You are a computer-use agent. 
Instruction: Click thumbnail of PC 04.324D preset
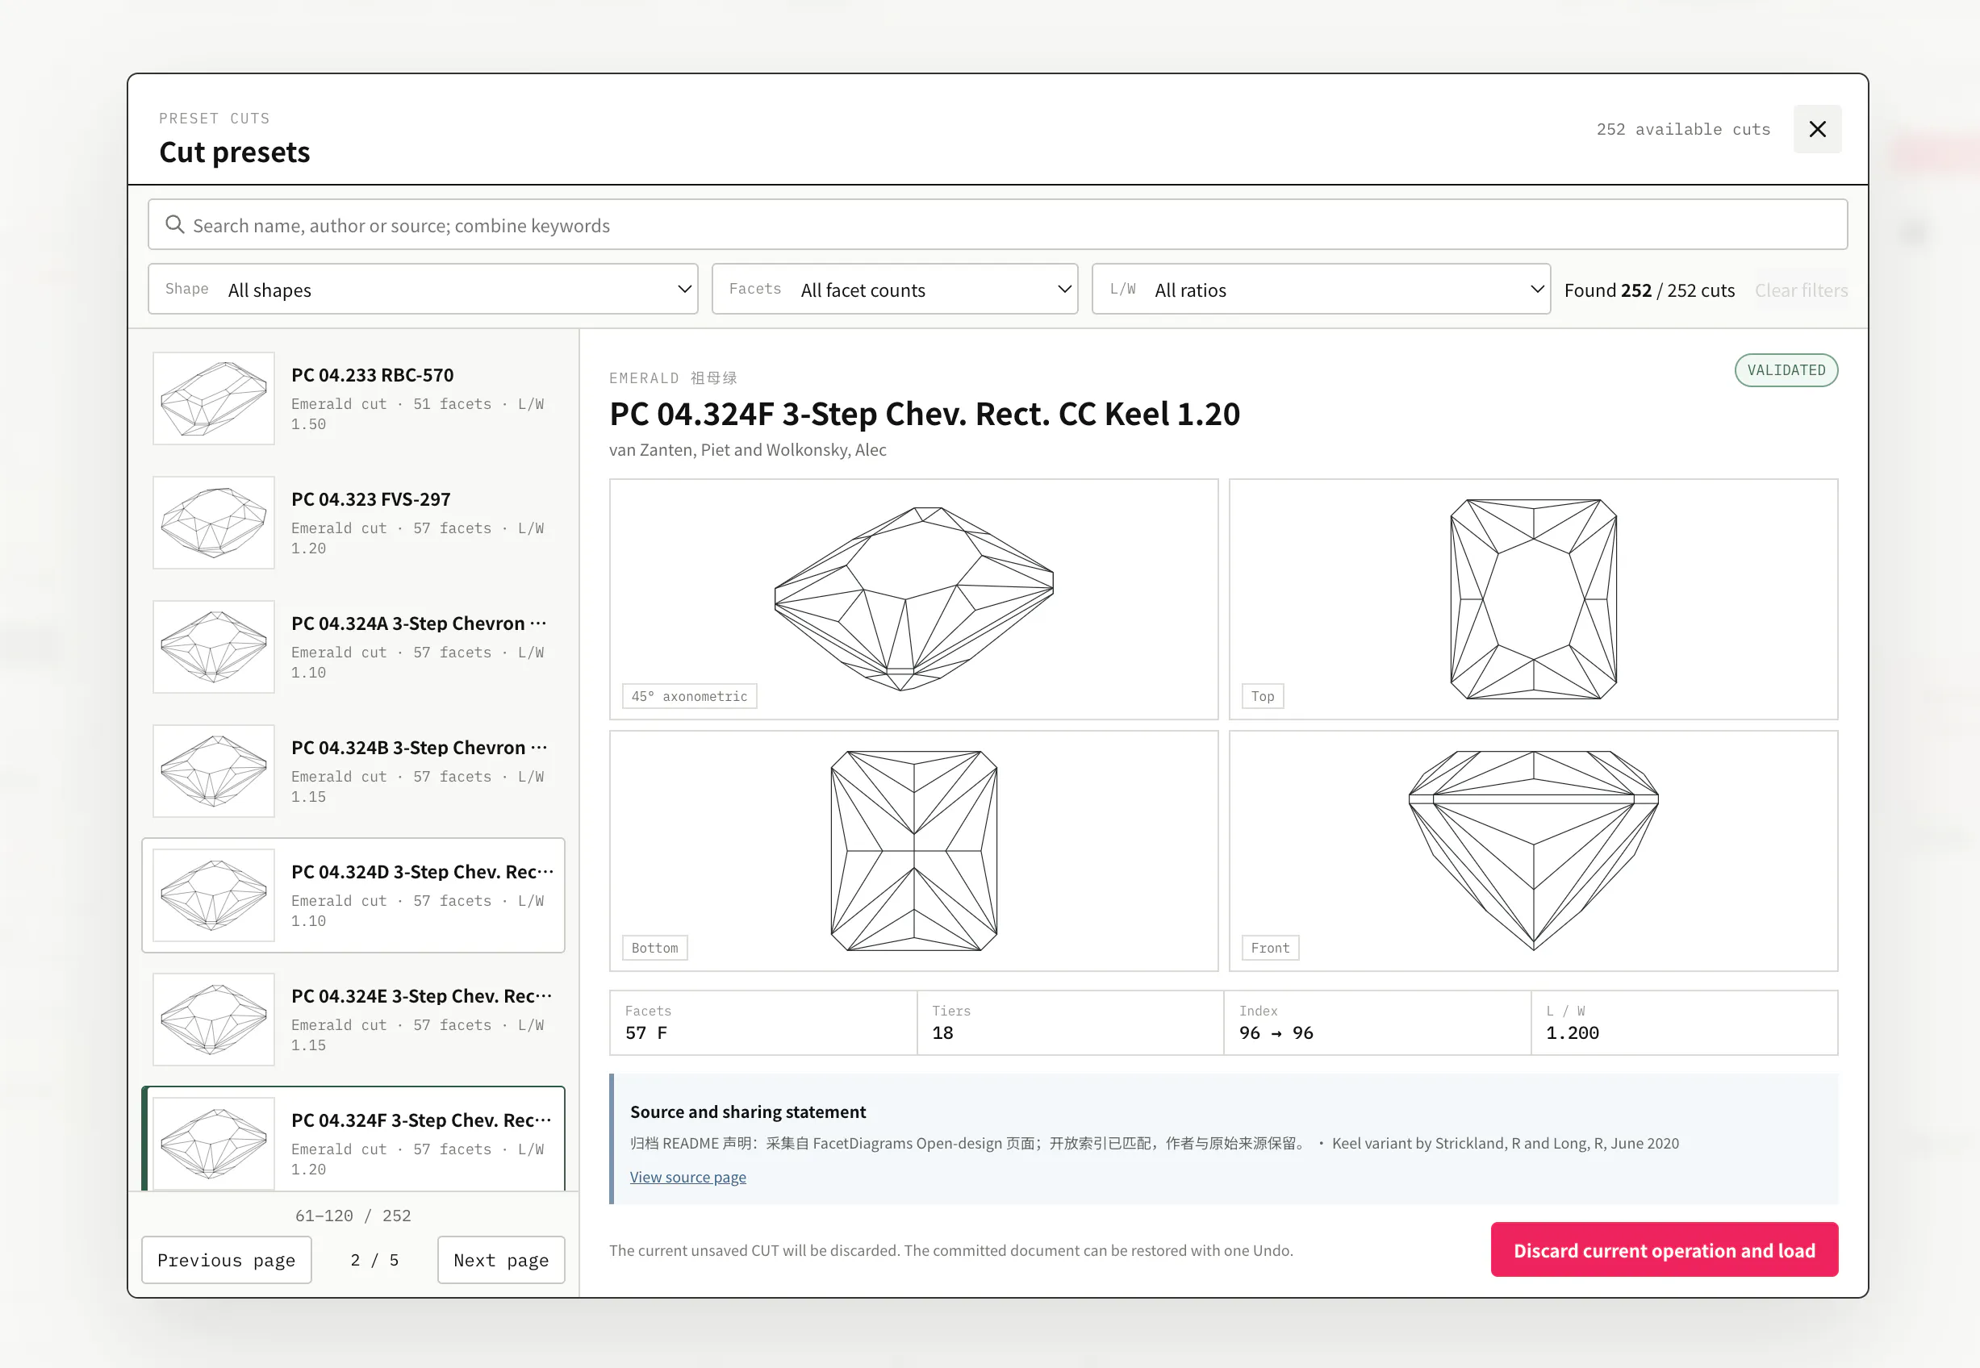214,895
